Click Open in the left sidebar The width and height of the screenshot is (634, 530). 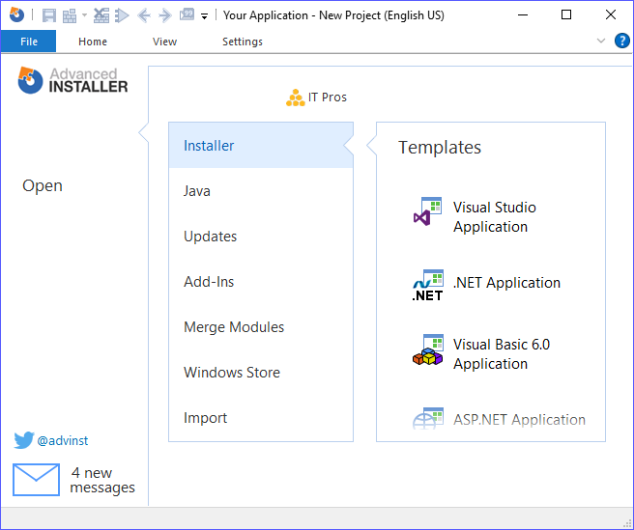pyautogui.click(x=43, y=185)
